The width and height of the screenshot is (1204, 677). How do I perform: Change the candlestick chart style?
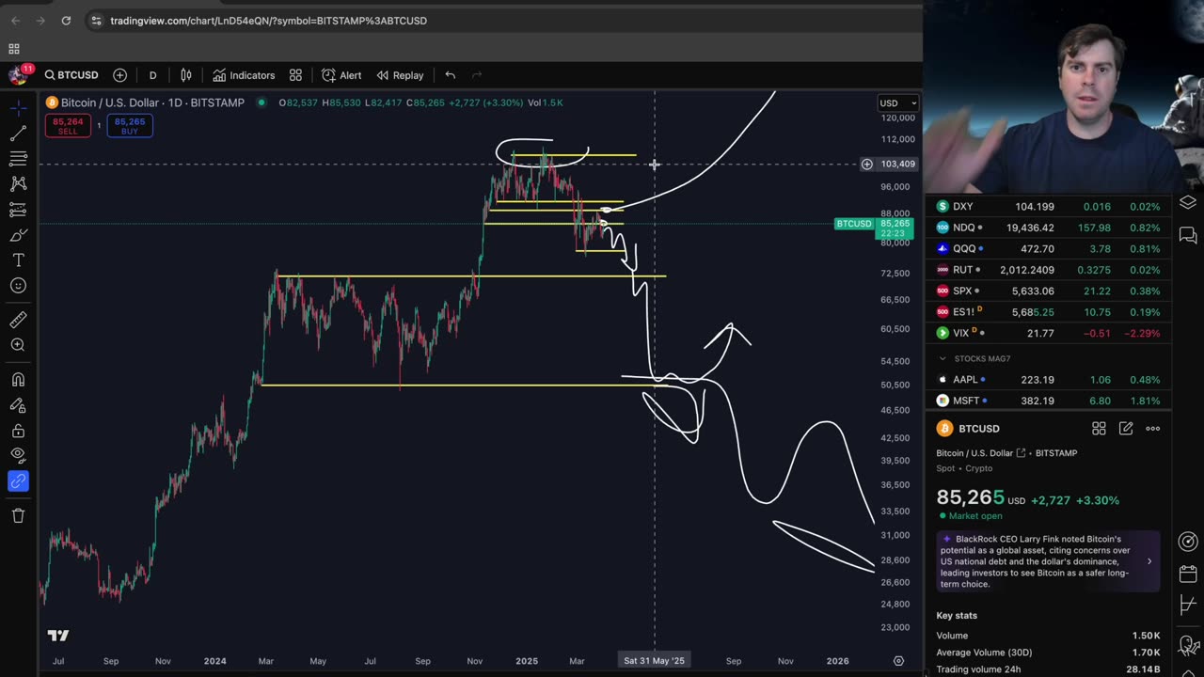(x=186, y=75)
